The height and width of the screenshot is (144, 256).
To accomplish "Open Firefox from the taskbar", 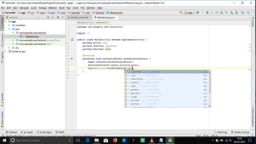I will pos(115,140).
